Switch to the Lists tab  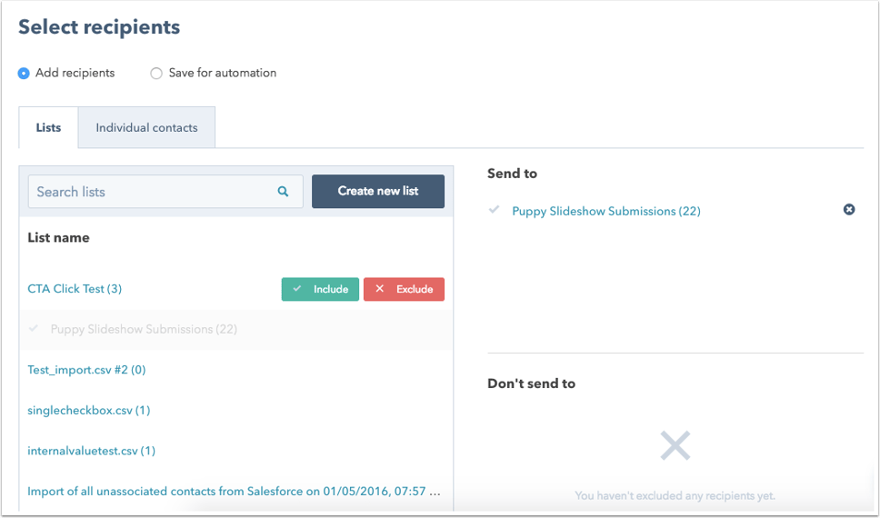[48, 127]
